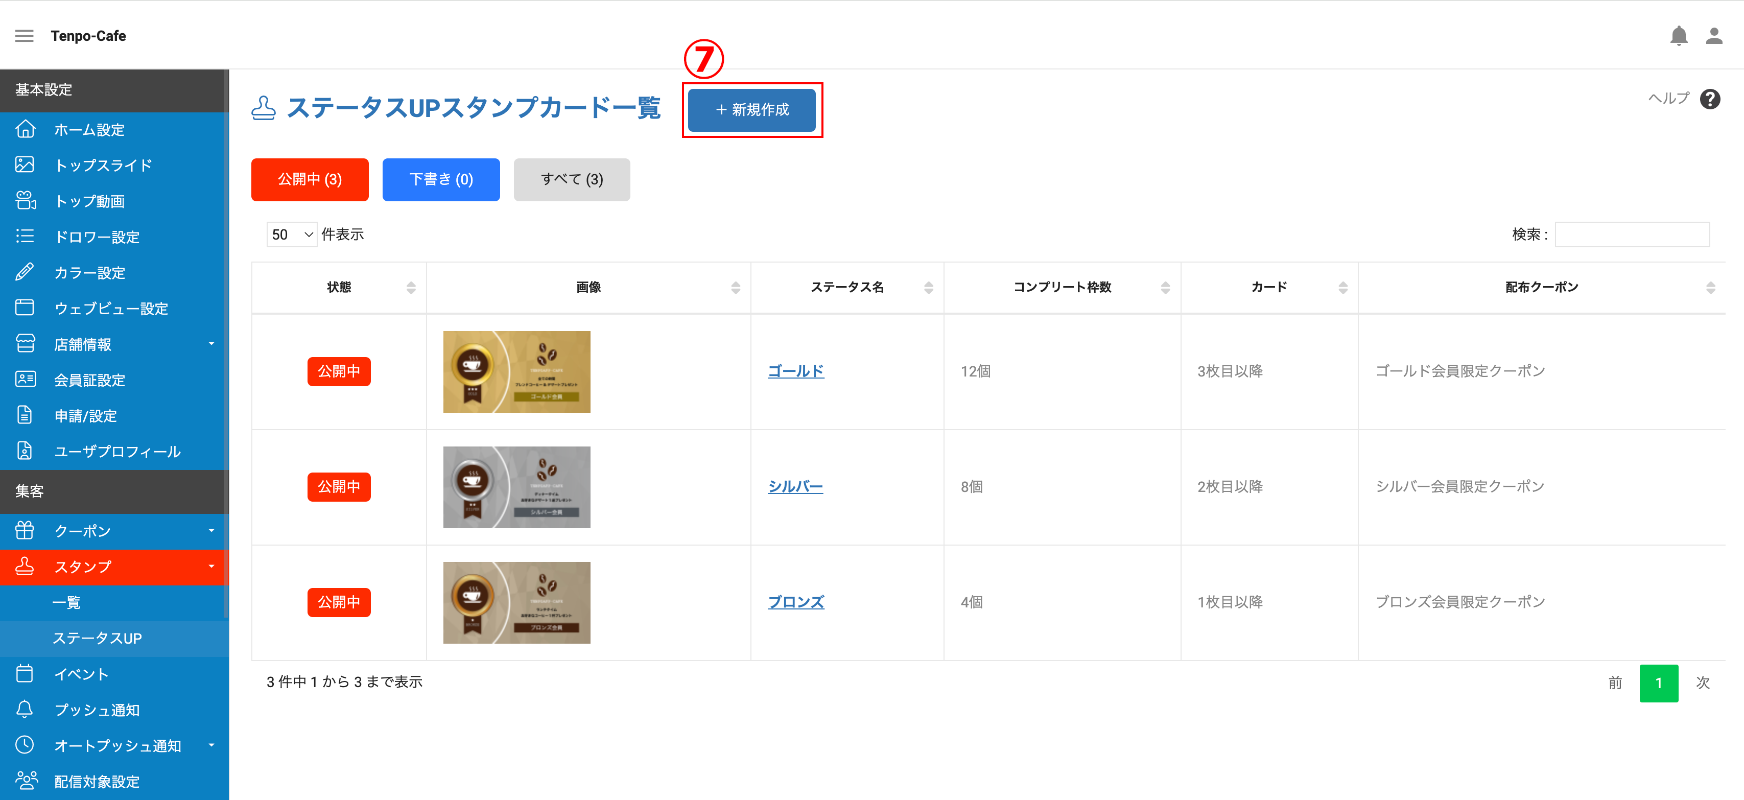The width and height of the screenshot is (1744, 800).
Task: Expand the クーポン sidebar submenu
Action: tap(211, 531)
